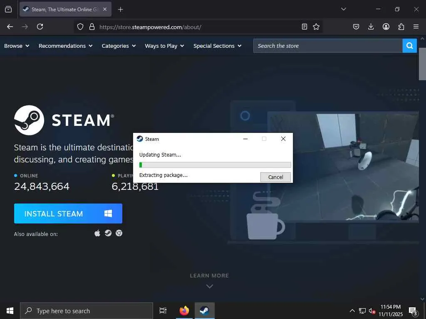Expand the Browse menu
The width and height of the screenshot is (426, 319).
(17, 46)
